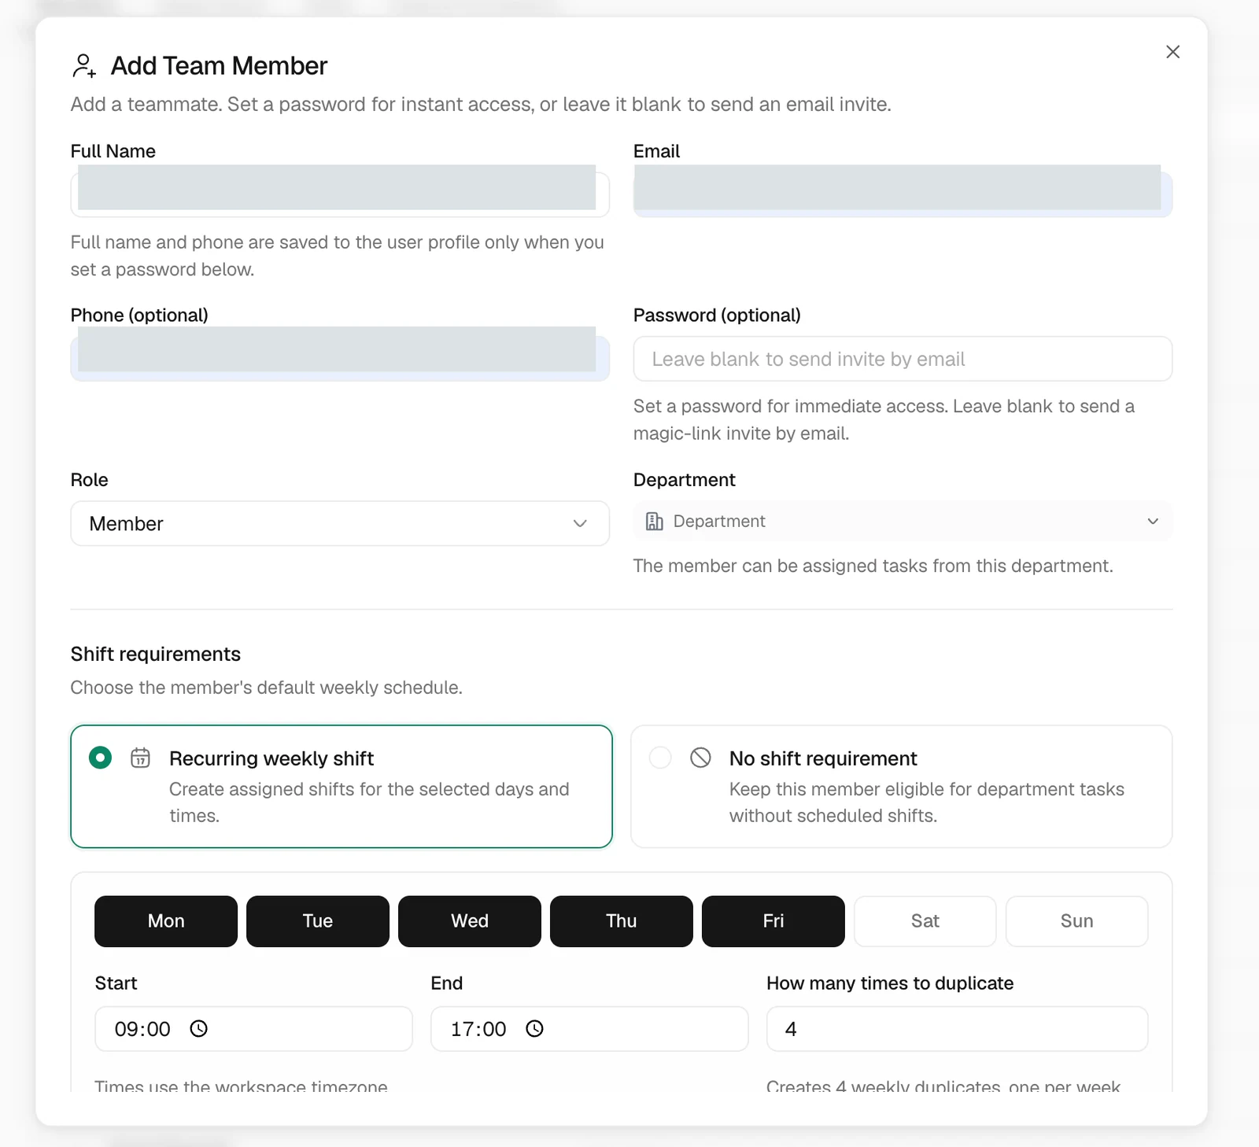Screen dimensions: 1259x1147
Task: Click the clock icon in Start time
Action: (x=199, y=1028)
